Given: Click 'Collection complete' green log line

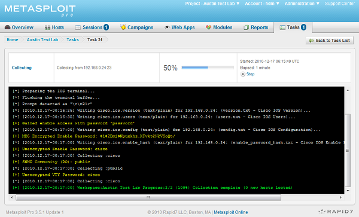Looking at the screenshot, I should click(x=153, y=188).
